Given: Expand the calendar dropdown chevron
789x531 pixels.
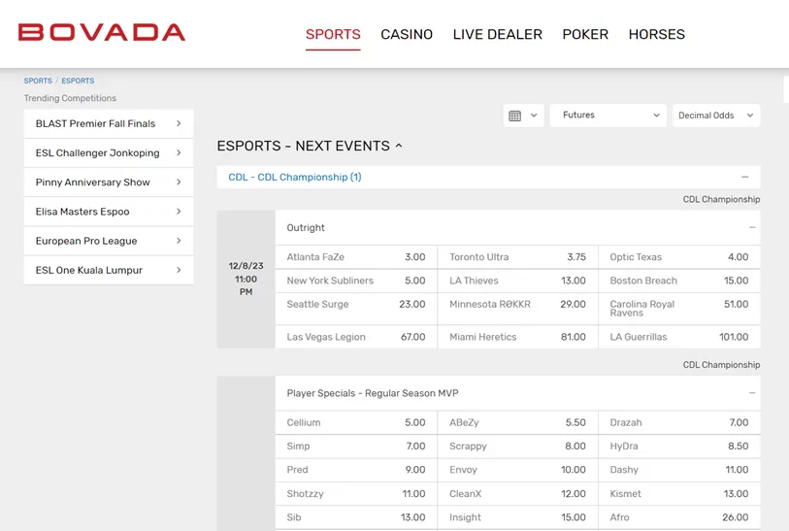Looking at the screenshot, I should 534,116.
